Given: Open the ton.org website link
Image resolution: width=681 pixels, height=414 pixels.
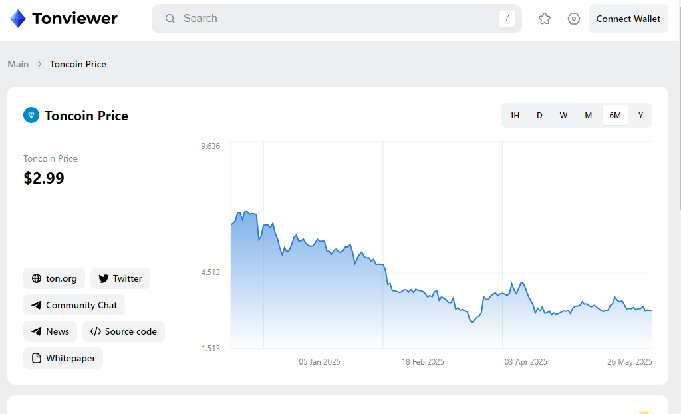Looking at the screenshot, I should [55, 278].
